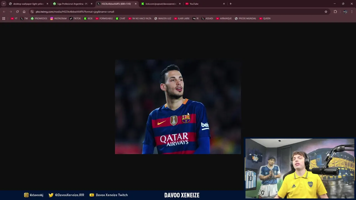Restore down the browser window
356x200 pixels.
coord(343,4)
